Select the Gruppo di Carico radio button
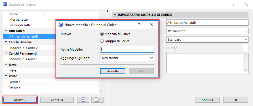Image resolution: width=253 pixels, height=106 pixels. coord(102,41)
